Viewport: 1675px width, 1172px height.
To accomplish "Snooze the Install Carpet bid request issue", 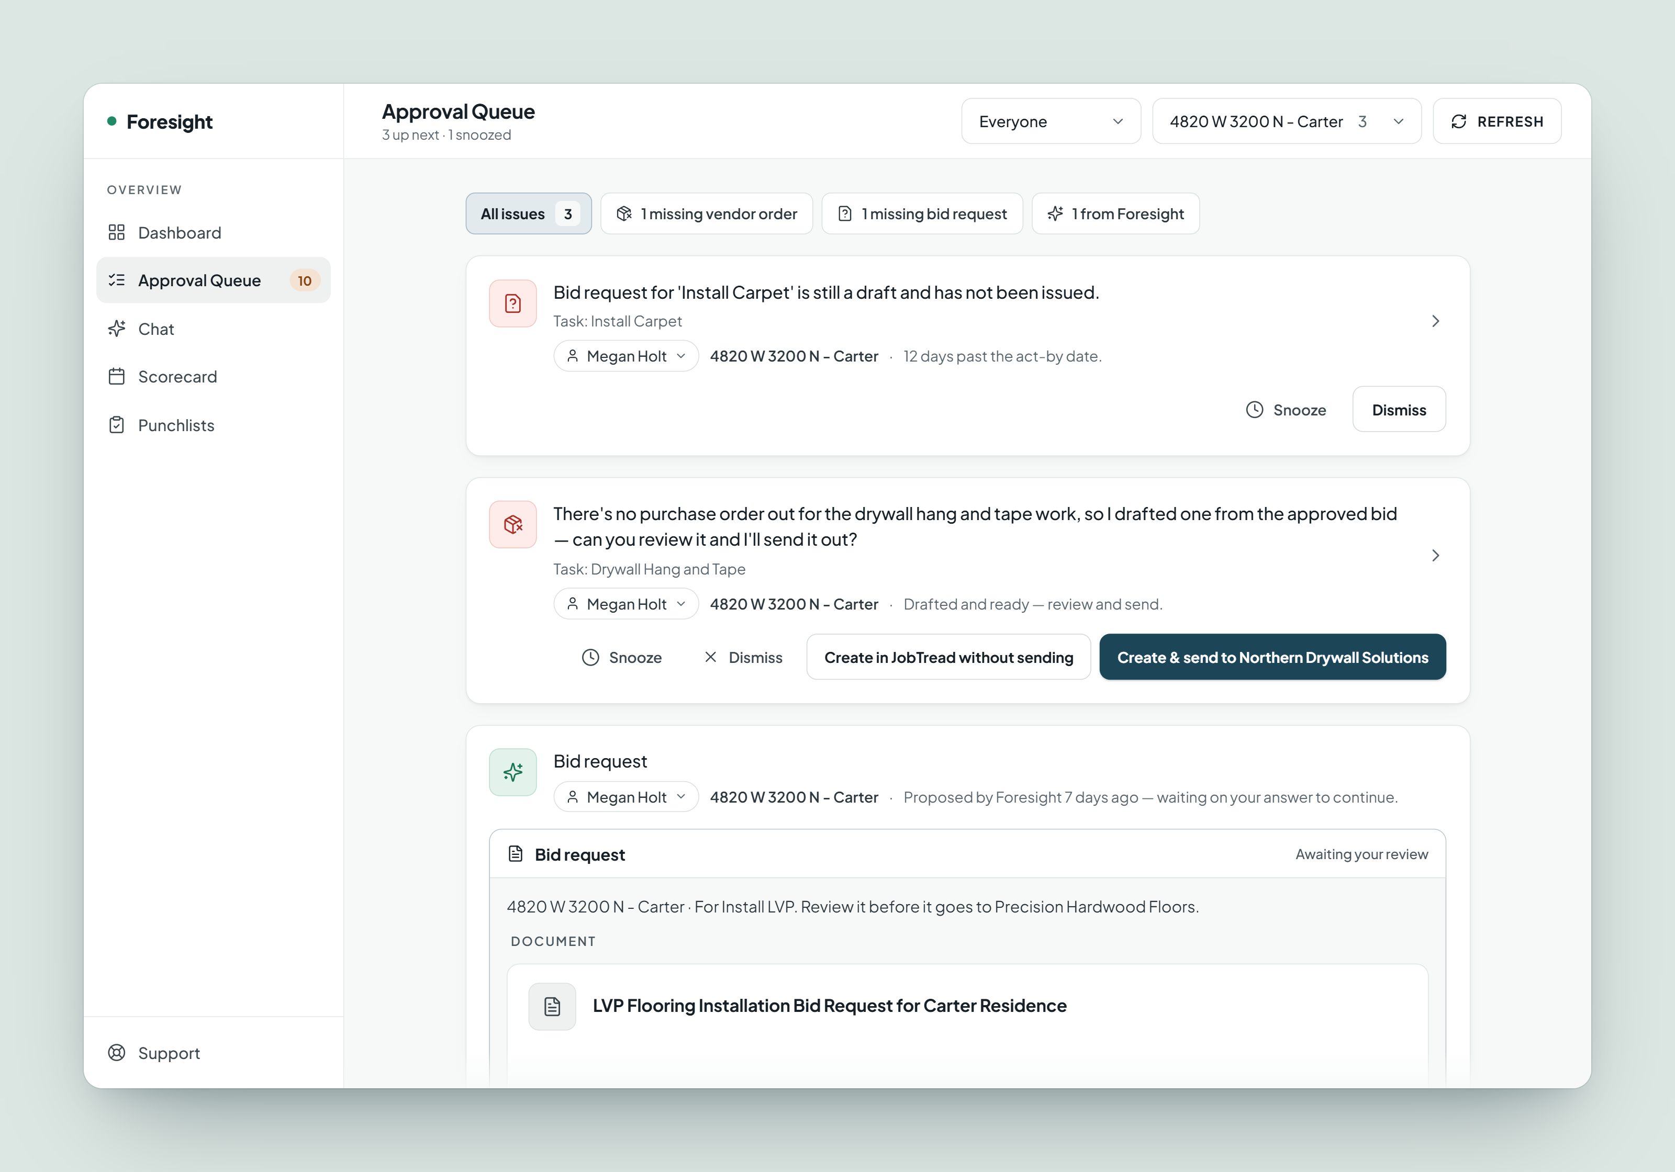I will [1286, 410].
